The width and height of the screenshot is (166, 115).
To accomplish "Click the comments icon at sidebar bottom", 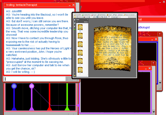I will coord(75,76).
